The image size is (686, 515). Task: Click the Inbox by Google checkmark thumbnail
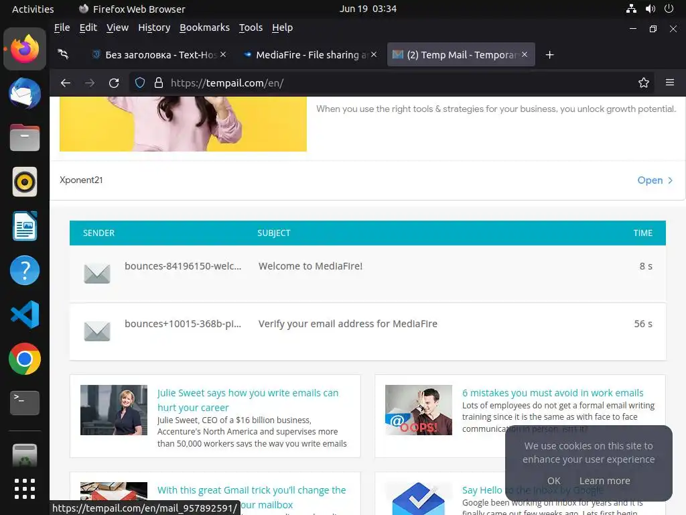point(418,498)
